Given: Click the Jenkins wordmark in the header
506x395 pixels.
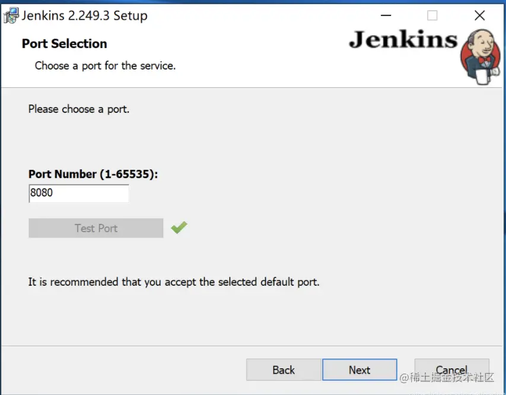Looking at the screenshot, I should [x=403, y=40].
